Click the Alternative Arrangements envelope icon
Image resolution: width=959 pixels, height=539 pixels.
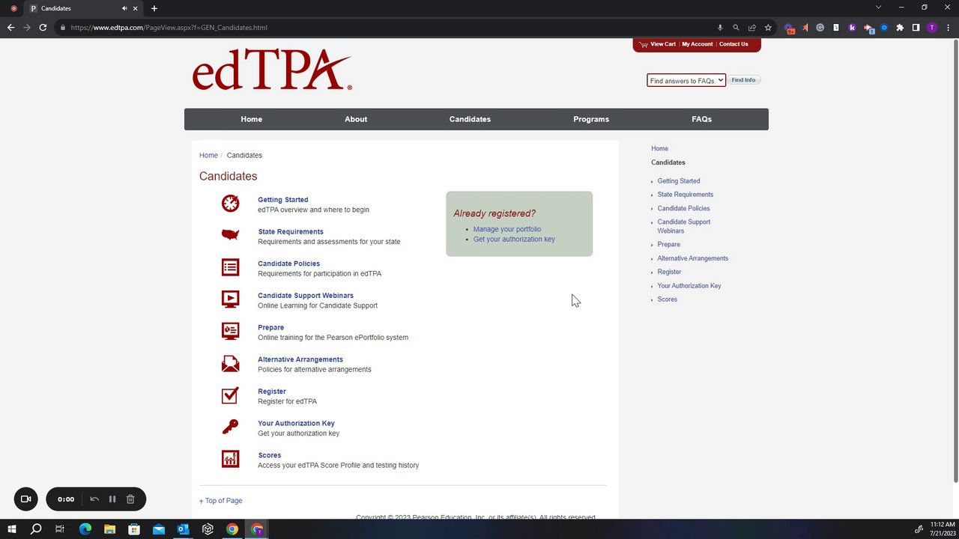[230, 363]
